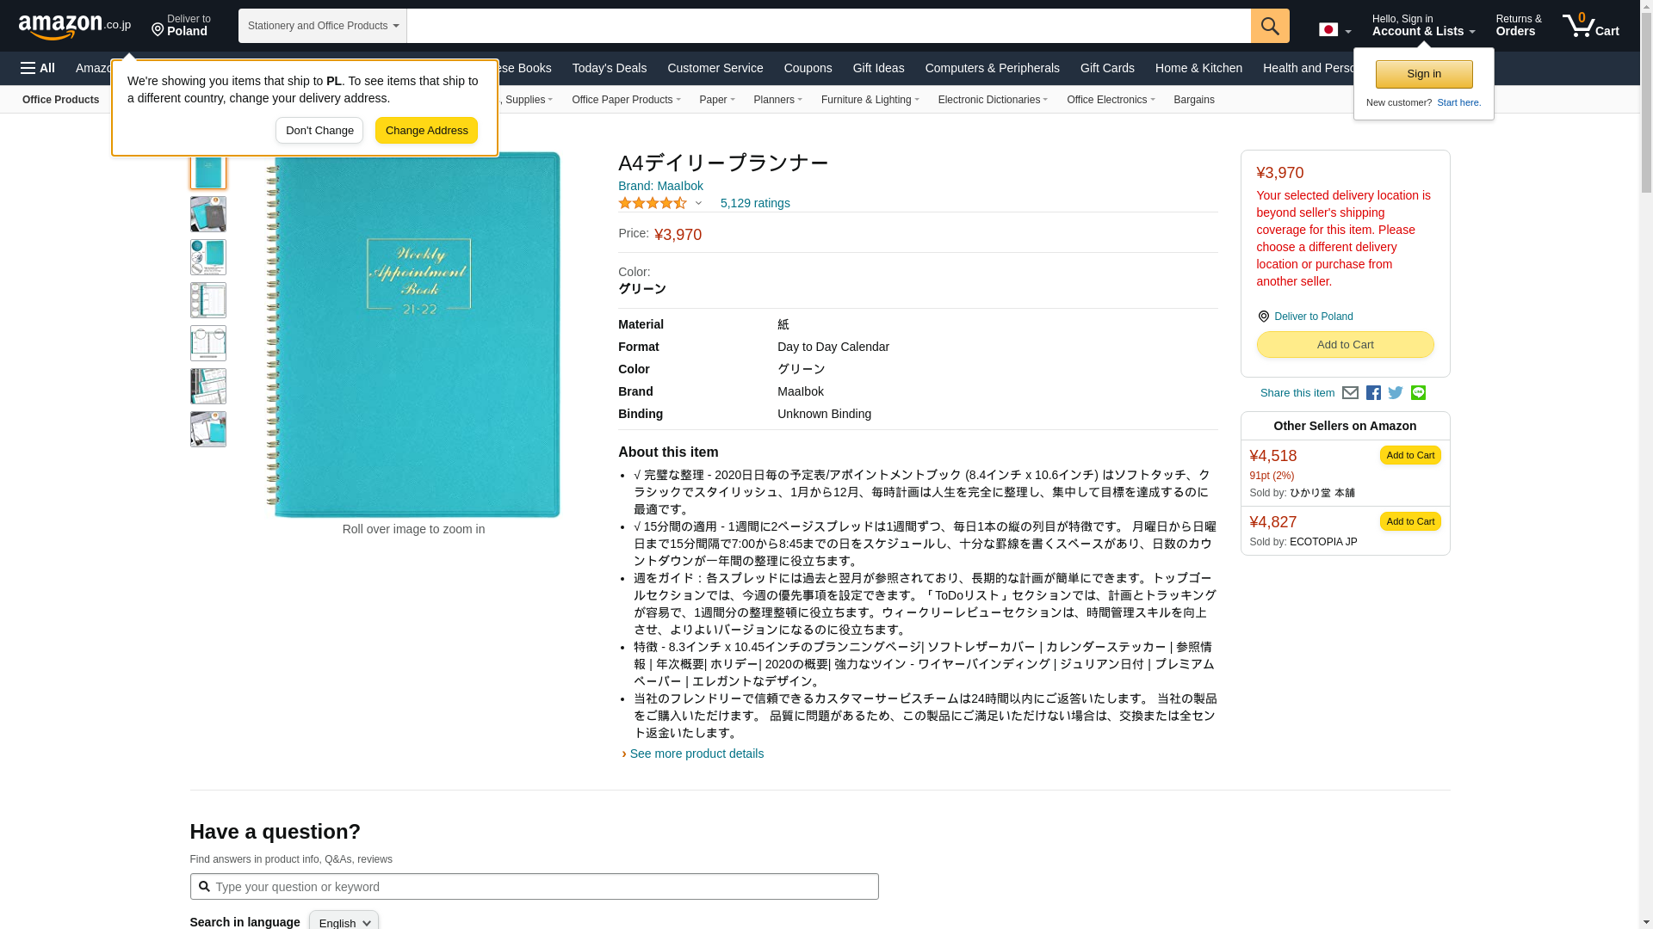Click the Change Address button
The image size is (1653, 929).
tap(426, 131)
